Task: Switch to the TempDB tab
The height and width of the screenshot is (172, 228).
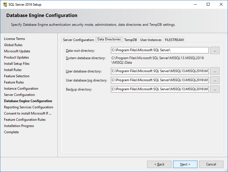Action: (x=130, y=40)
